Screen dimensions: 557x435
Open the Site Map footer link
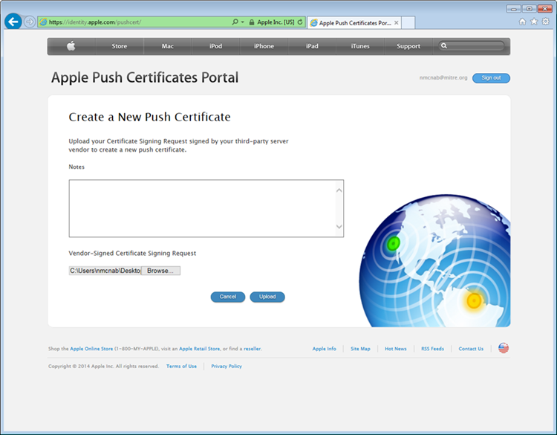point(360,349)
